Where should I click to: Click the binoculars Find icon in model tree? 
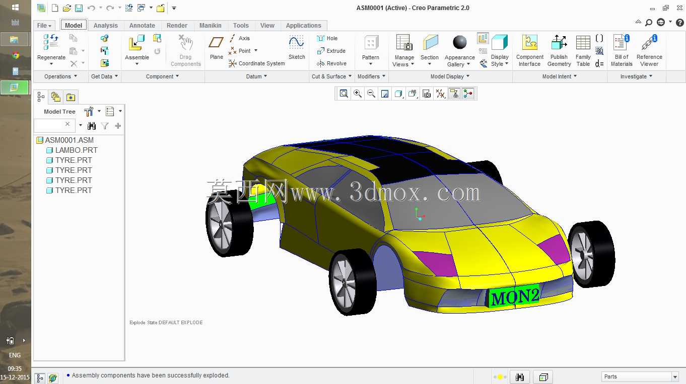click(x=92, y=126)
